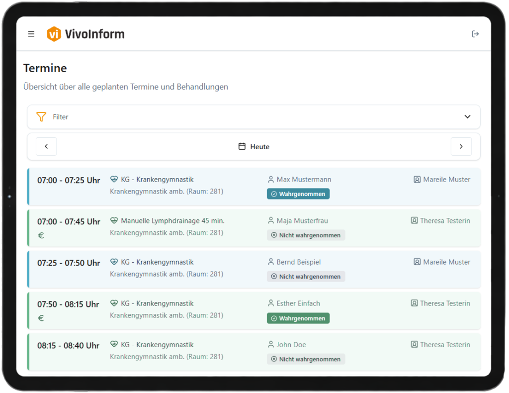
Task: Click the heart icon beside Manuelle Lymphdrainage
Action: pyautogui.click(x=114, y=220)
